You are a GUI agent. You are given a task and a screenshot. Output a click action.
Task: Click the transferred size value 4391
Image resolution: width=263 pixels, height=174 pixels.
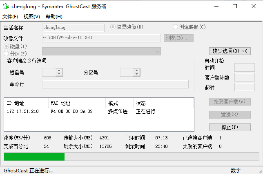coord(104,138)
